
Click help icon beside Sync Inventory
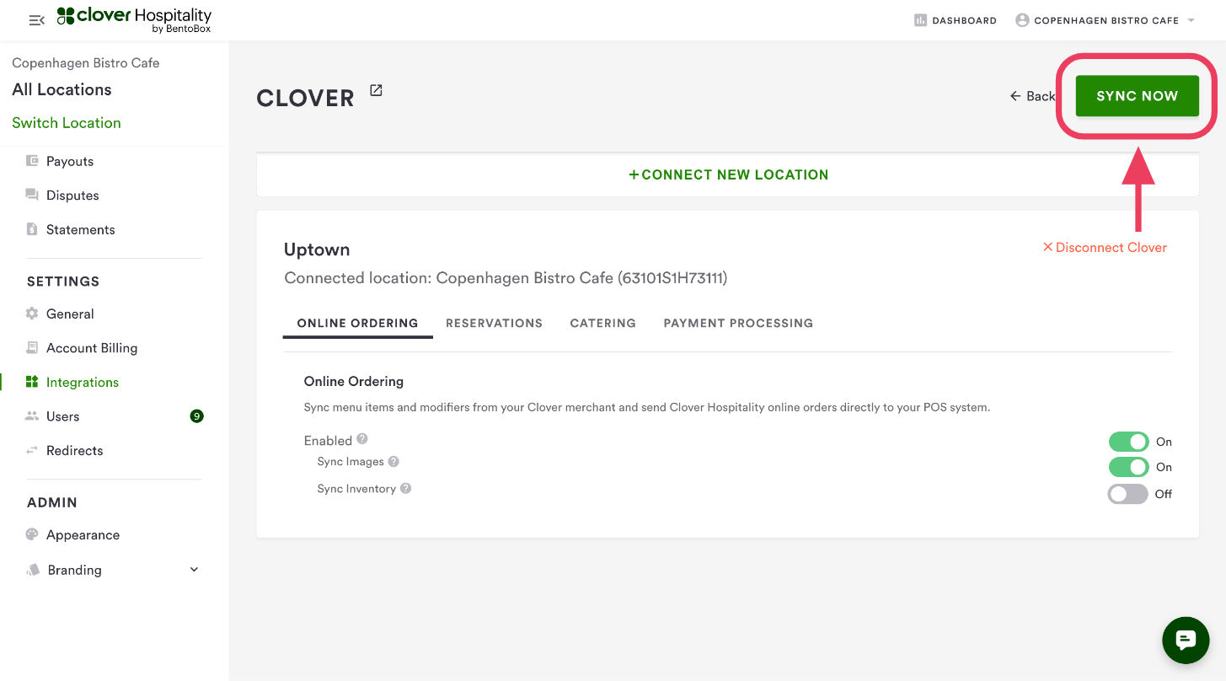click(406, 489)
